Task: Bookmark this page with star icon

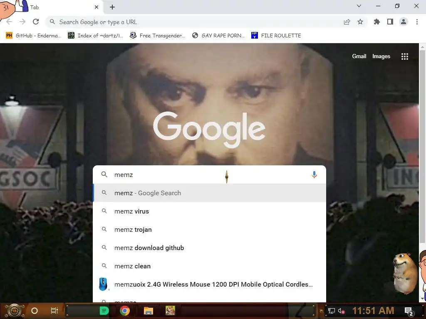Action: [360, 22]
